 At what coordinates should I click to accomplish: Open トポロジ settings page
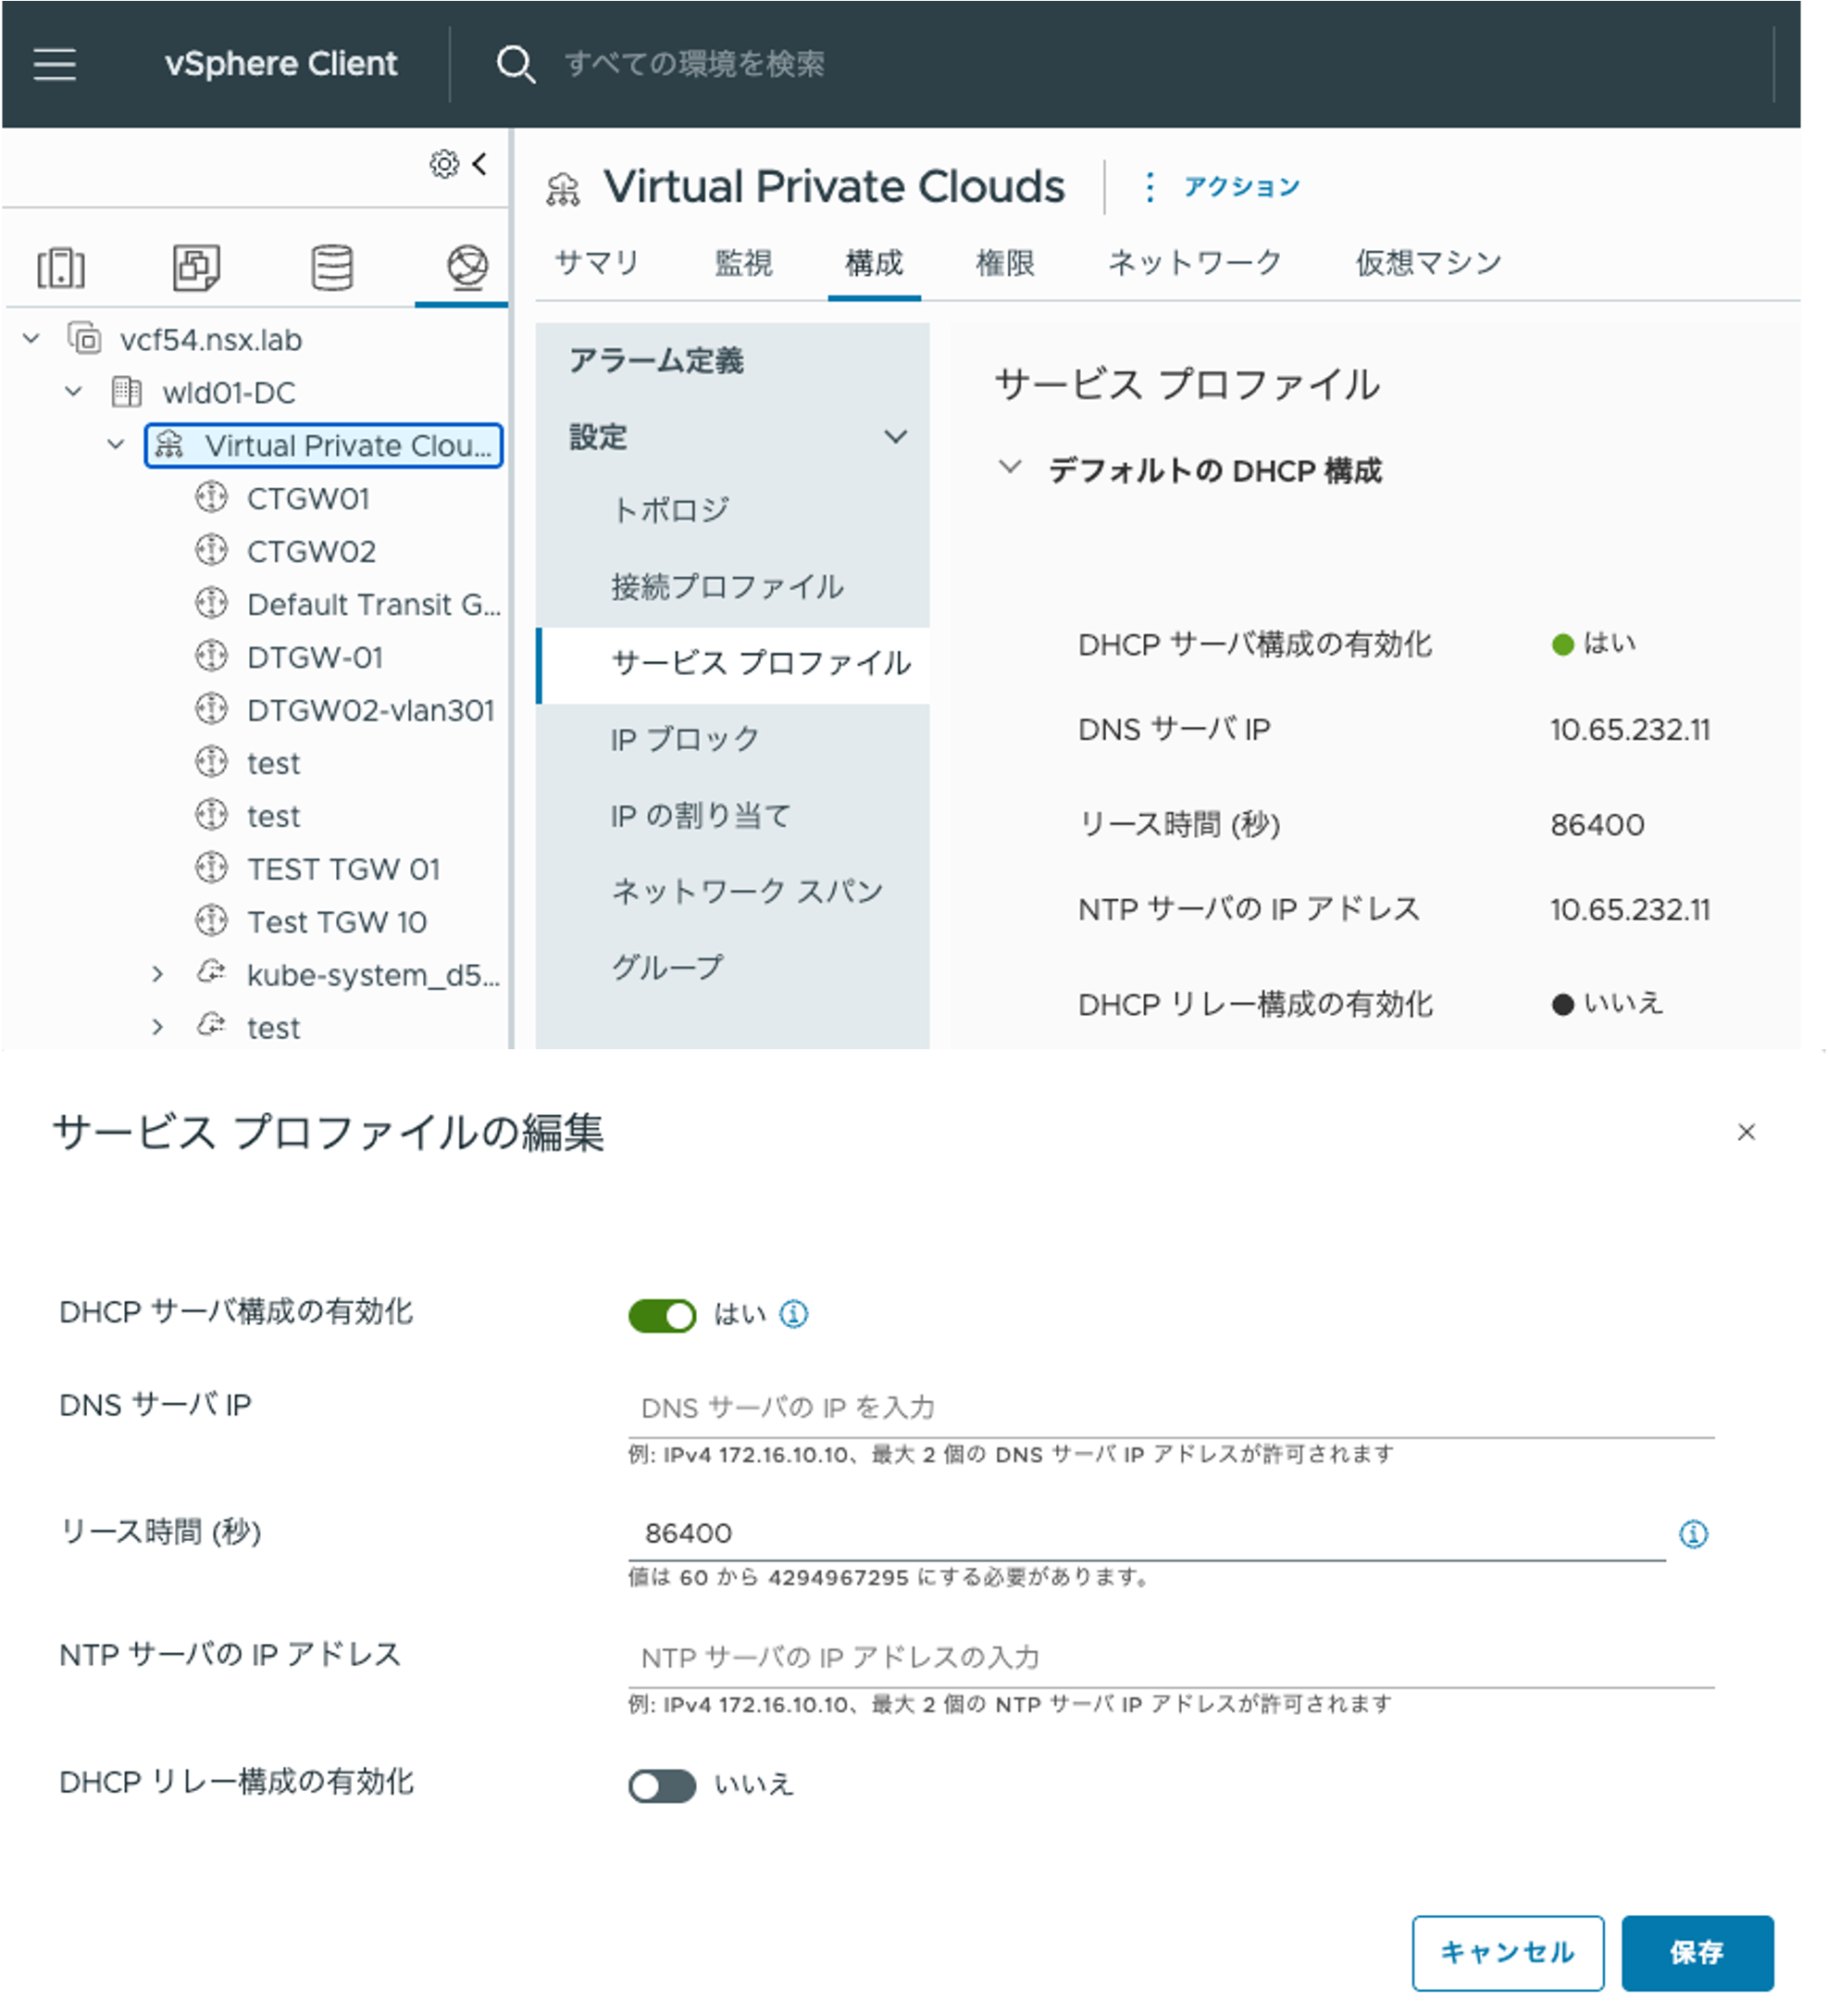[671, 510]
